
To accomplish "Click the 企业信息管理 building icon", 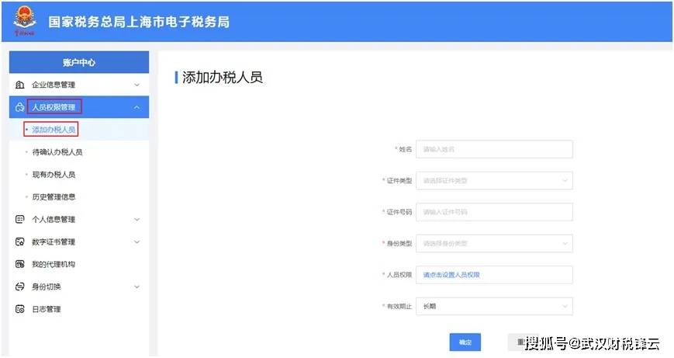I will (19, 85).
